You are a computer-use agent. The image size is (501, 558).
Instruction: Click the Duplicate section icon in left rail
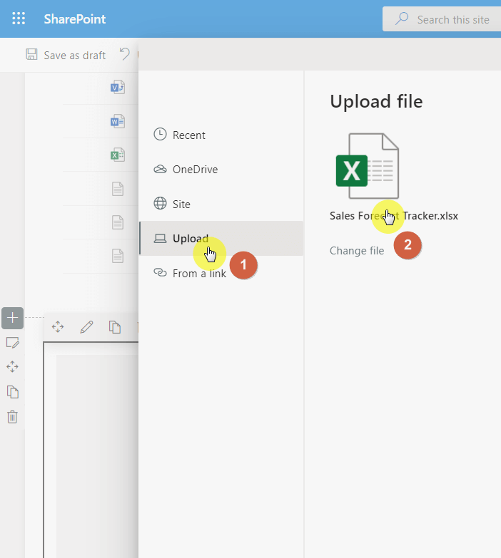[12, 392]
